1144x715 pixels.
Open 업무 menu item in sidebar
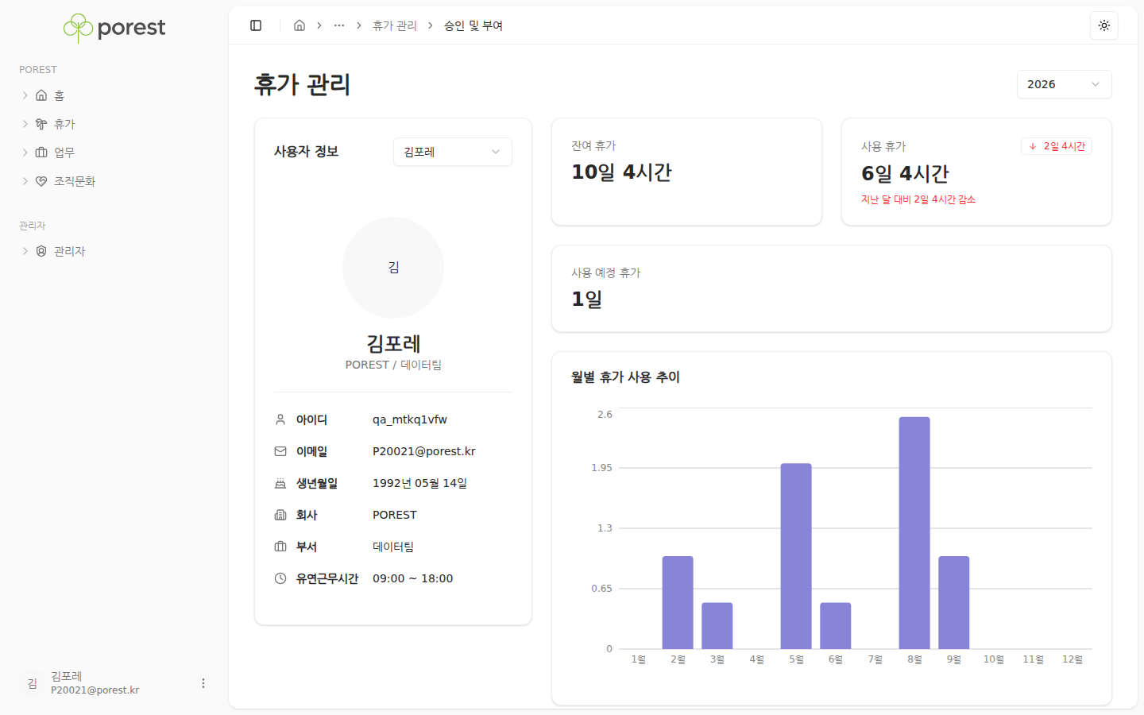pyautogui.click(x=114, y=153)
